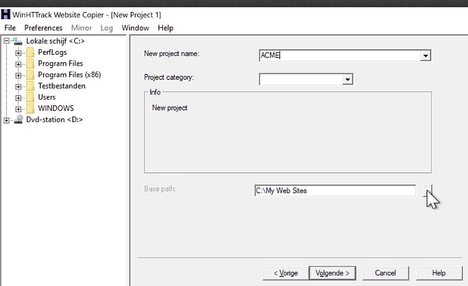Click the Vorige back button
The width and height of the screenshot is (468, 286).
pyautogui.click(x=286, y=273)
